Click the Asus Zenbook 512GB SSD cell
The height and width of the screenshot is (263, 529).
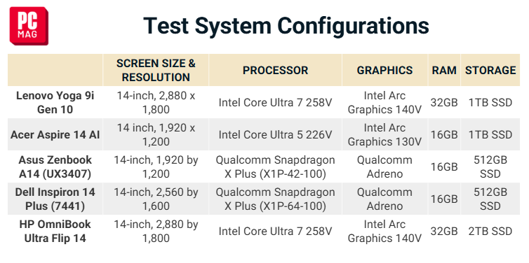tap(490, 166)
